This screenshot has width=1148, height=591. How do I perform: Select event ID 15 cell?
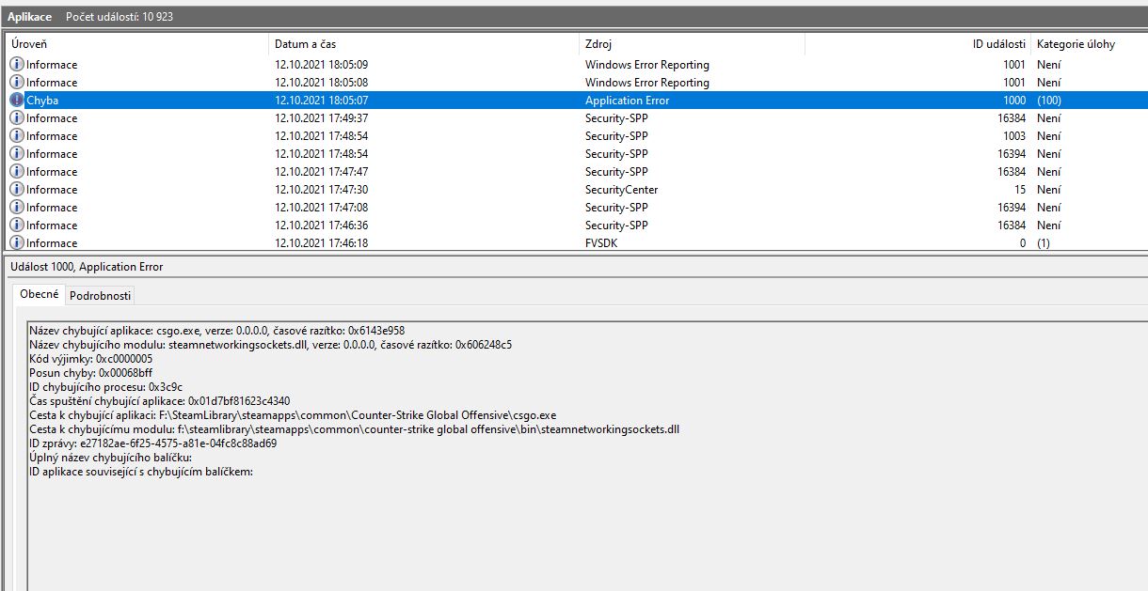(1019, 190)
